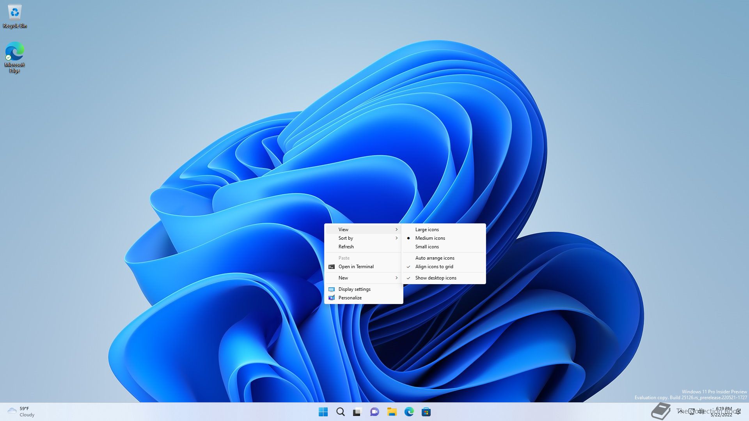749x421 pixels.
Task: Choose Personalize from context menu
Action: (x=364, y=298)
